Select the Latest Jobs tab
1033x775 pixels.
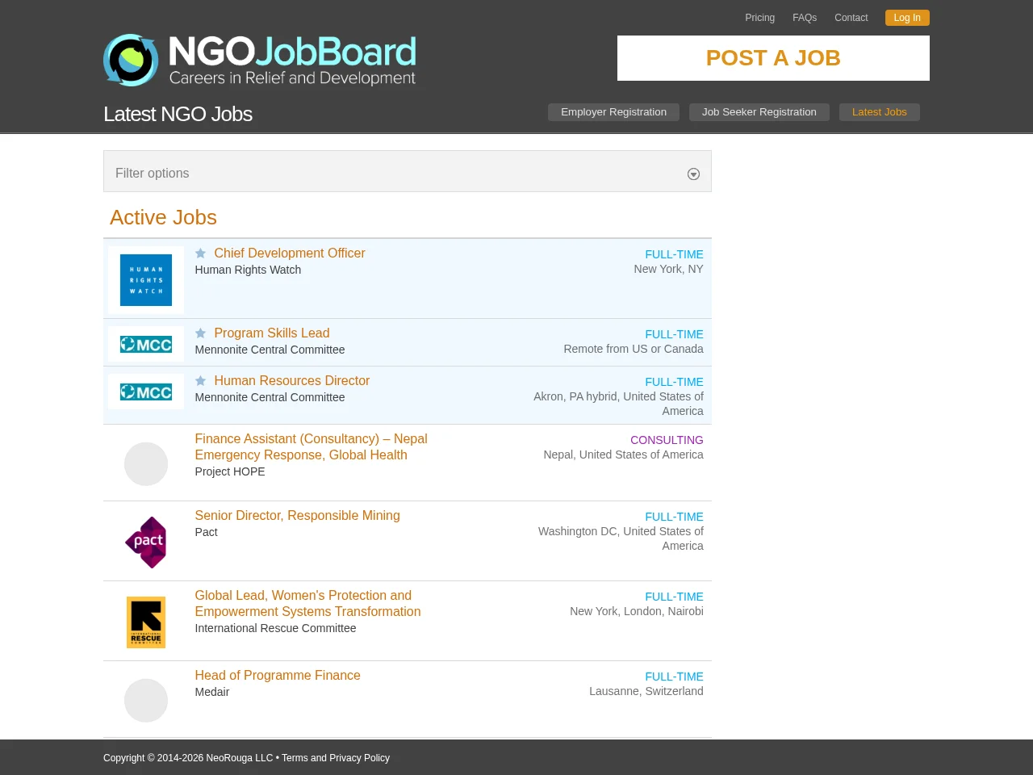[x=880, y=112]
